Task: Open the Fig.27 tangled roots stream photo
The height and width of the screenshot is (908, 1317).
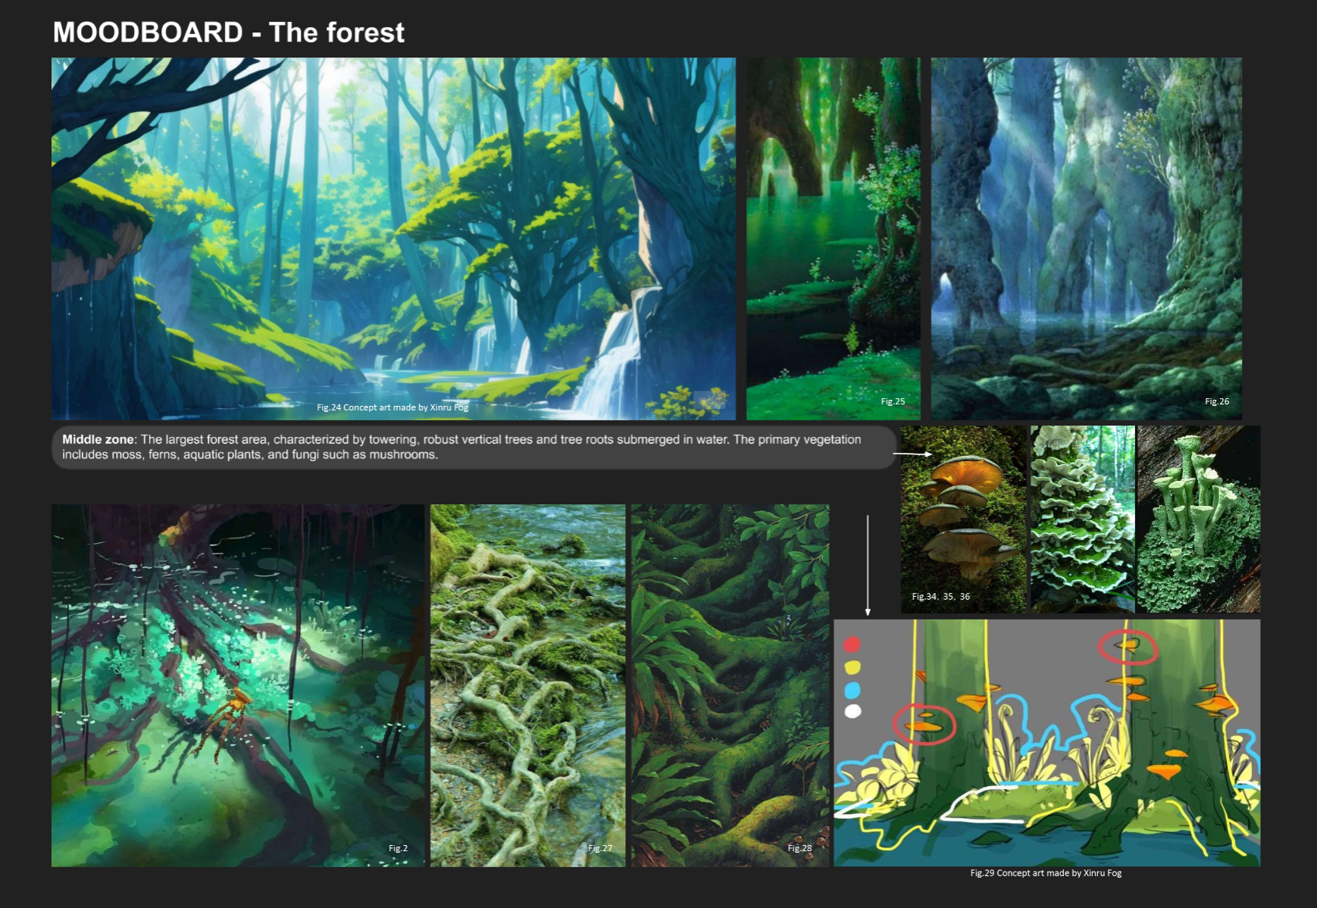Action: coord(527,685)
